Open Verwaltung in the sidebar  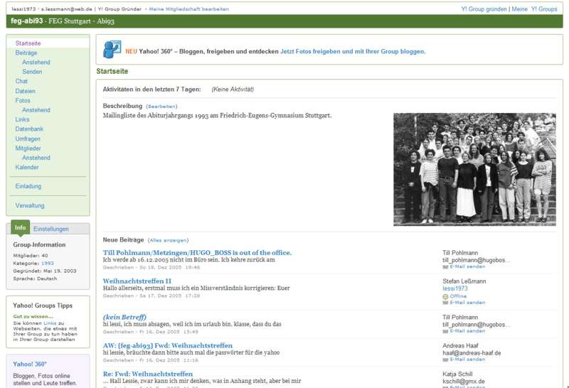(x=30, y=205)
